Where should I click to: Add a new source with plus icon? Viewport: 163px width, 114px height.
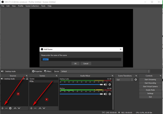click(x=2, y=108)
